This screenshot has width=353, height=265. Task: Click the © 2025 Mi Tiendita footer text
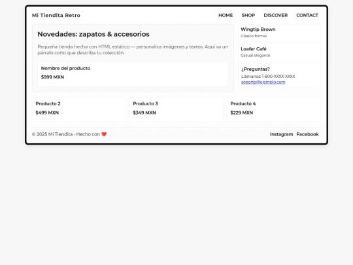pos(69,134)
